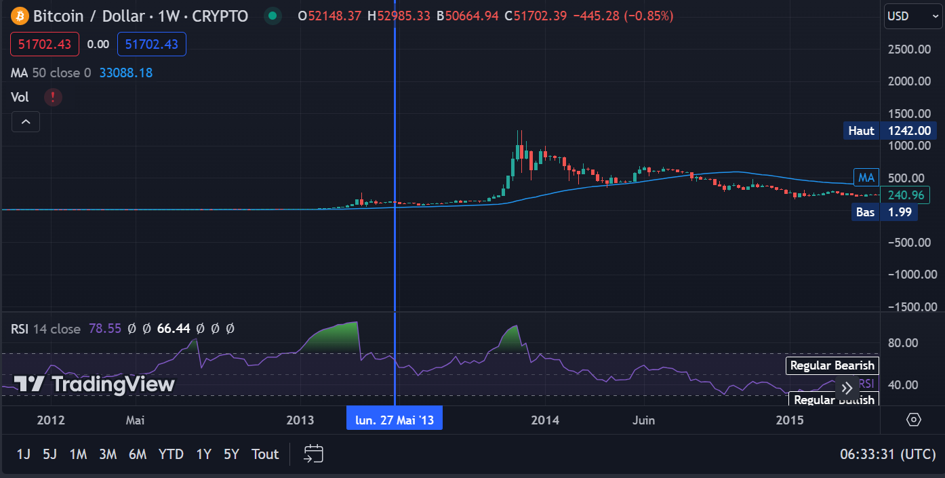Open chart settings hexagon icon
Screen dimensions: 945x478
pos(913,420)
